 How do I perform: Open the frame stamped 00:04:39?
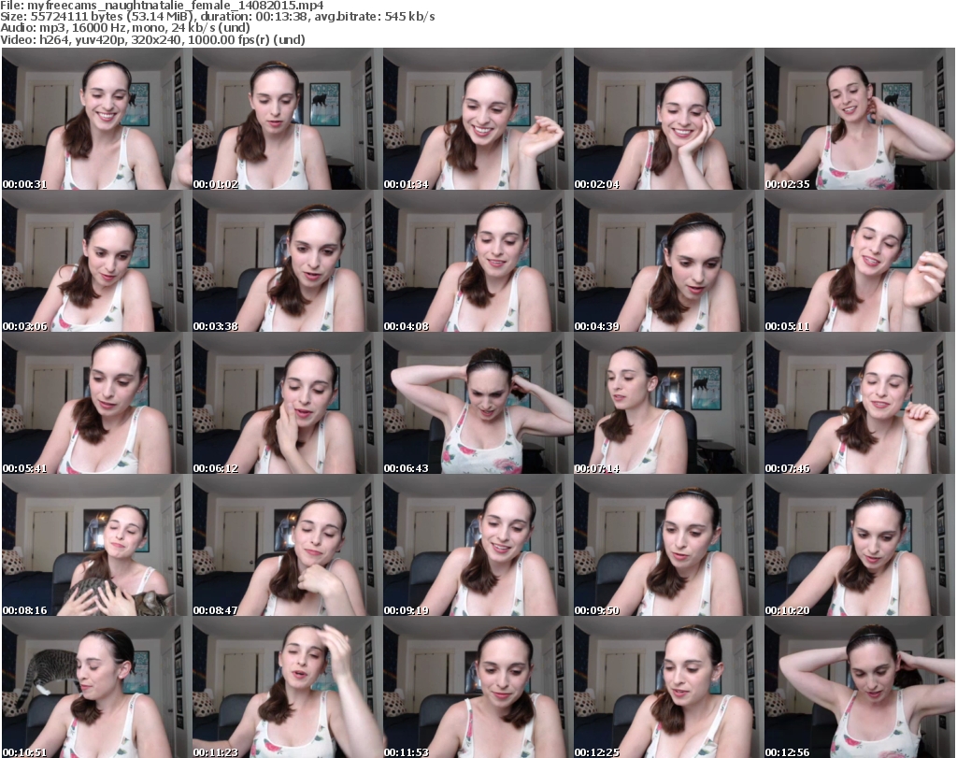[668, 261]
